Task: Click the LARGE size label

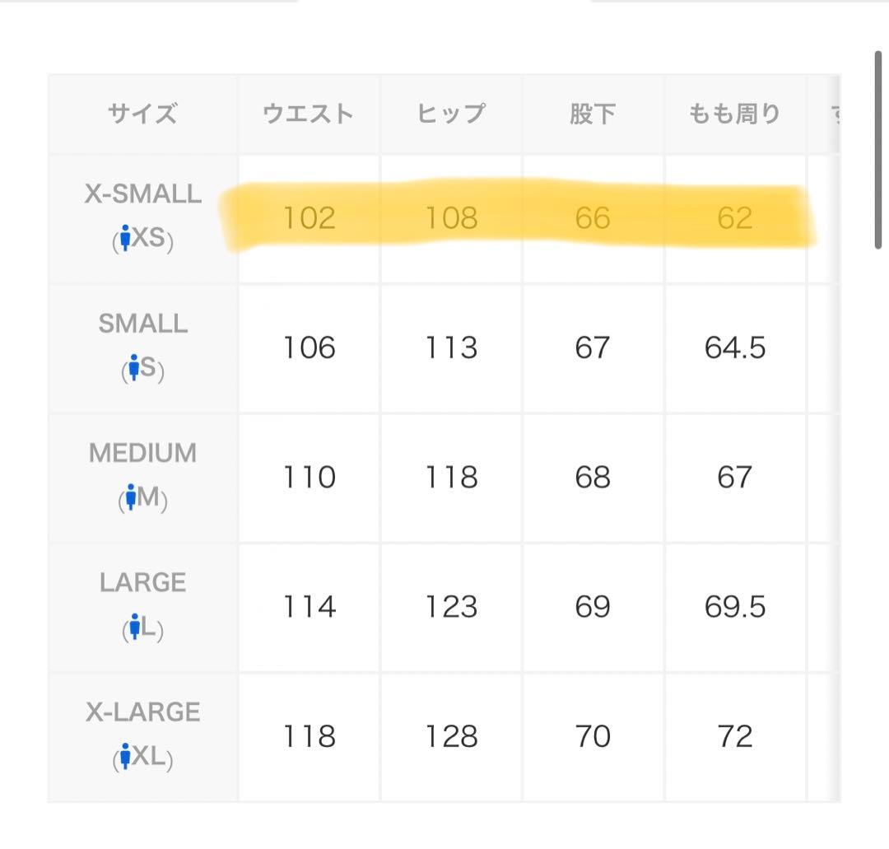Action: [x=142, y=582]
